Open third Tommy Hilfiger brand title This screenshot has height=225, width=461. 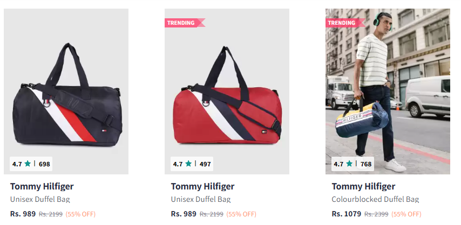click(x=363, y=187)
